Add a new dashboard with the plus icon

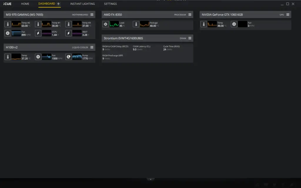coord(58,4)
